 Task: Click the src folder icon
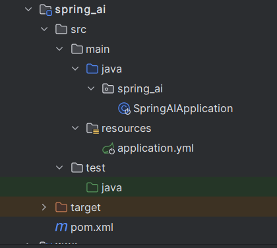click(x=61, y=29)
